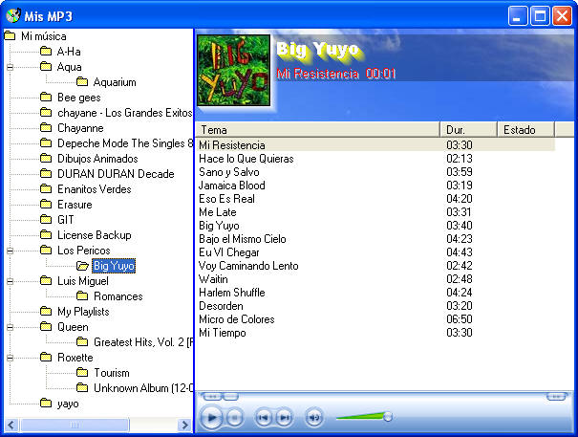
Task: Click the rewind button on seek bar
Action: (212, 397)
